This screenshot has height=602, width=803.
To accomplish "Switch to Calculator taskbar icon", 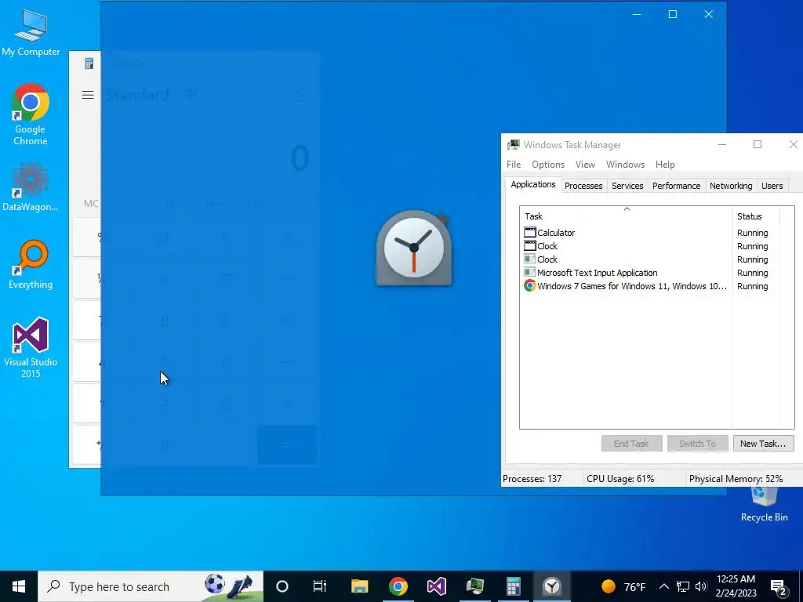I will [513, 586].
